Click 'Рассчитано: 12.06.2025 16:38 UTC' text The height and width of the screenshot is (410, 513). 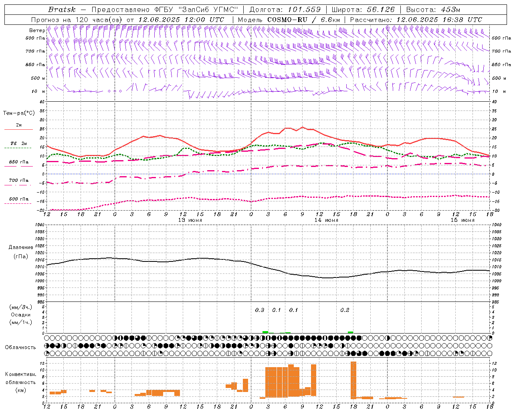[416, 20]
